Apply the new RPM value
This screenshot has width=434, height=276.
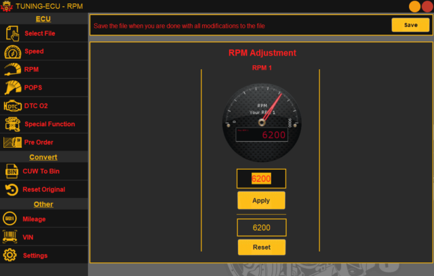pyautogui.click(x=261, y=201)
